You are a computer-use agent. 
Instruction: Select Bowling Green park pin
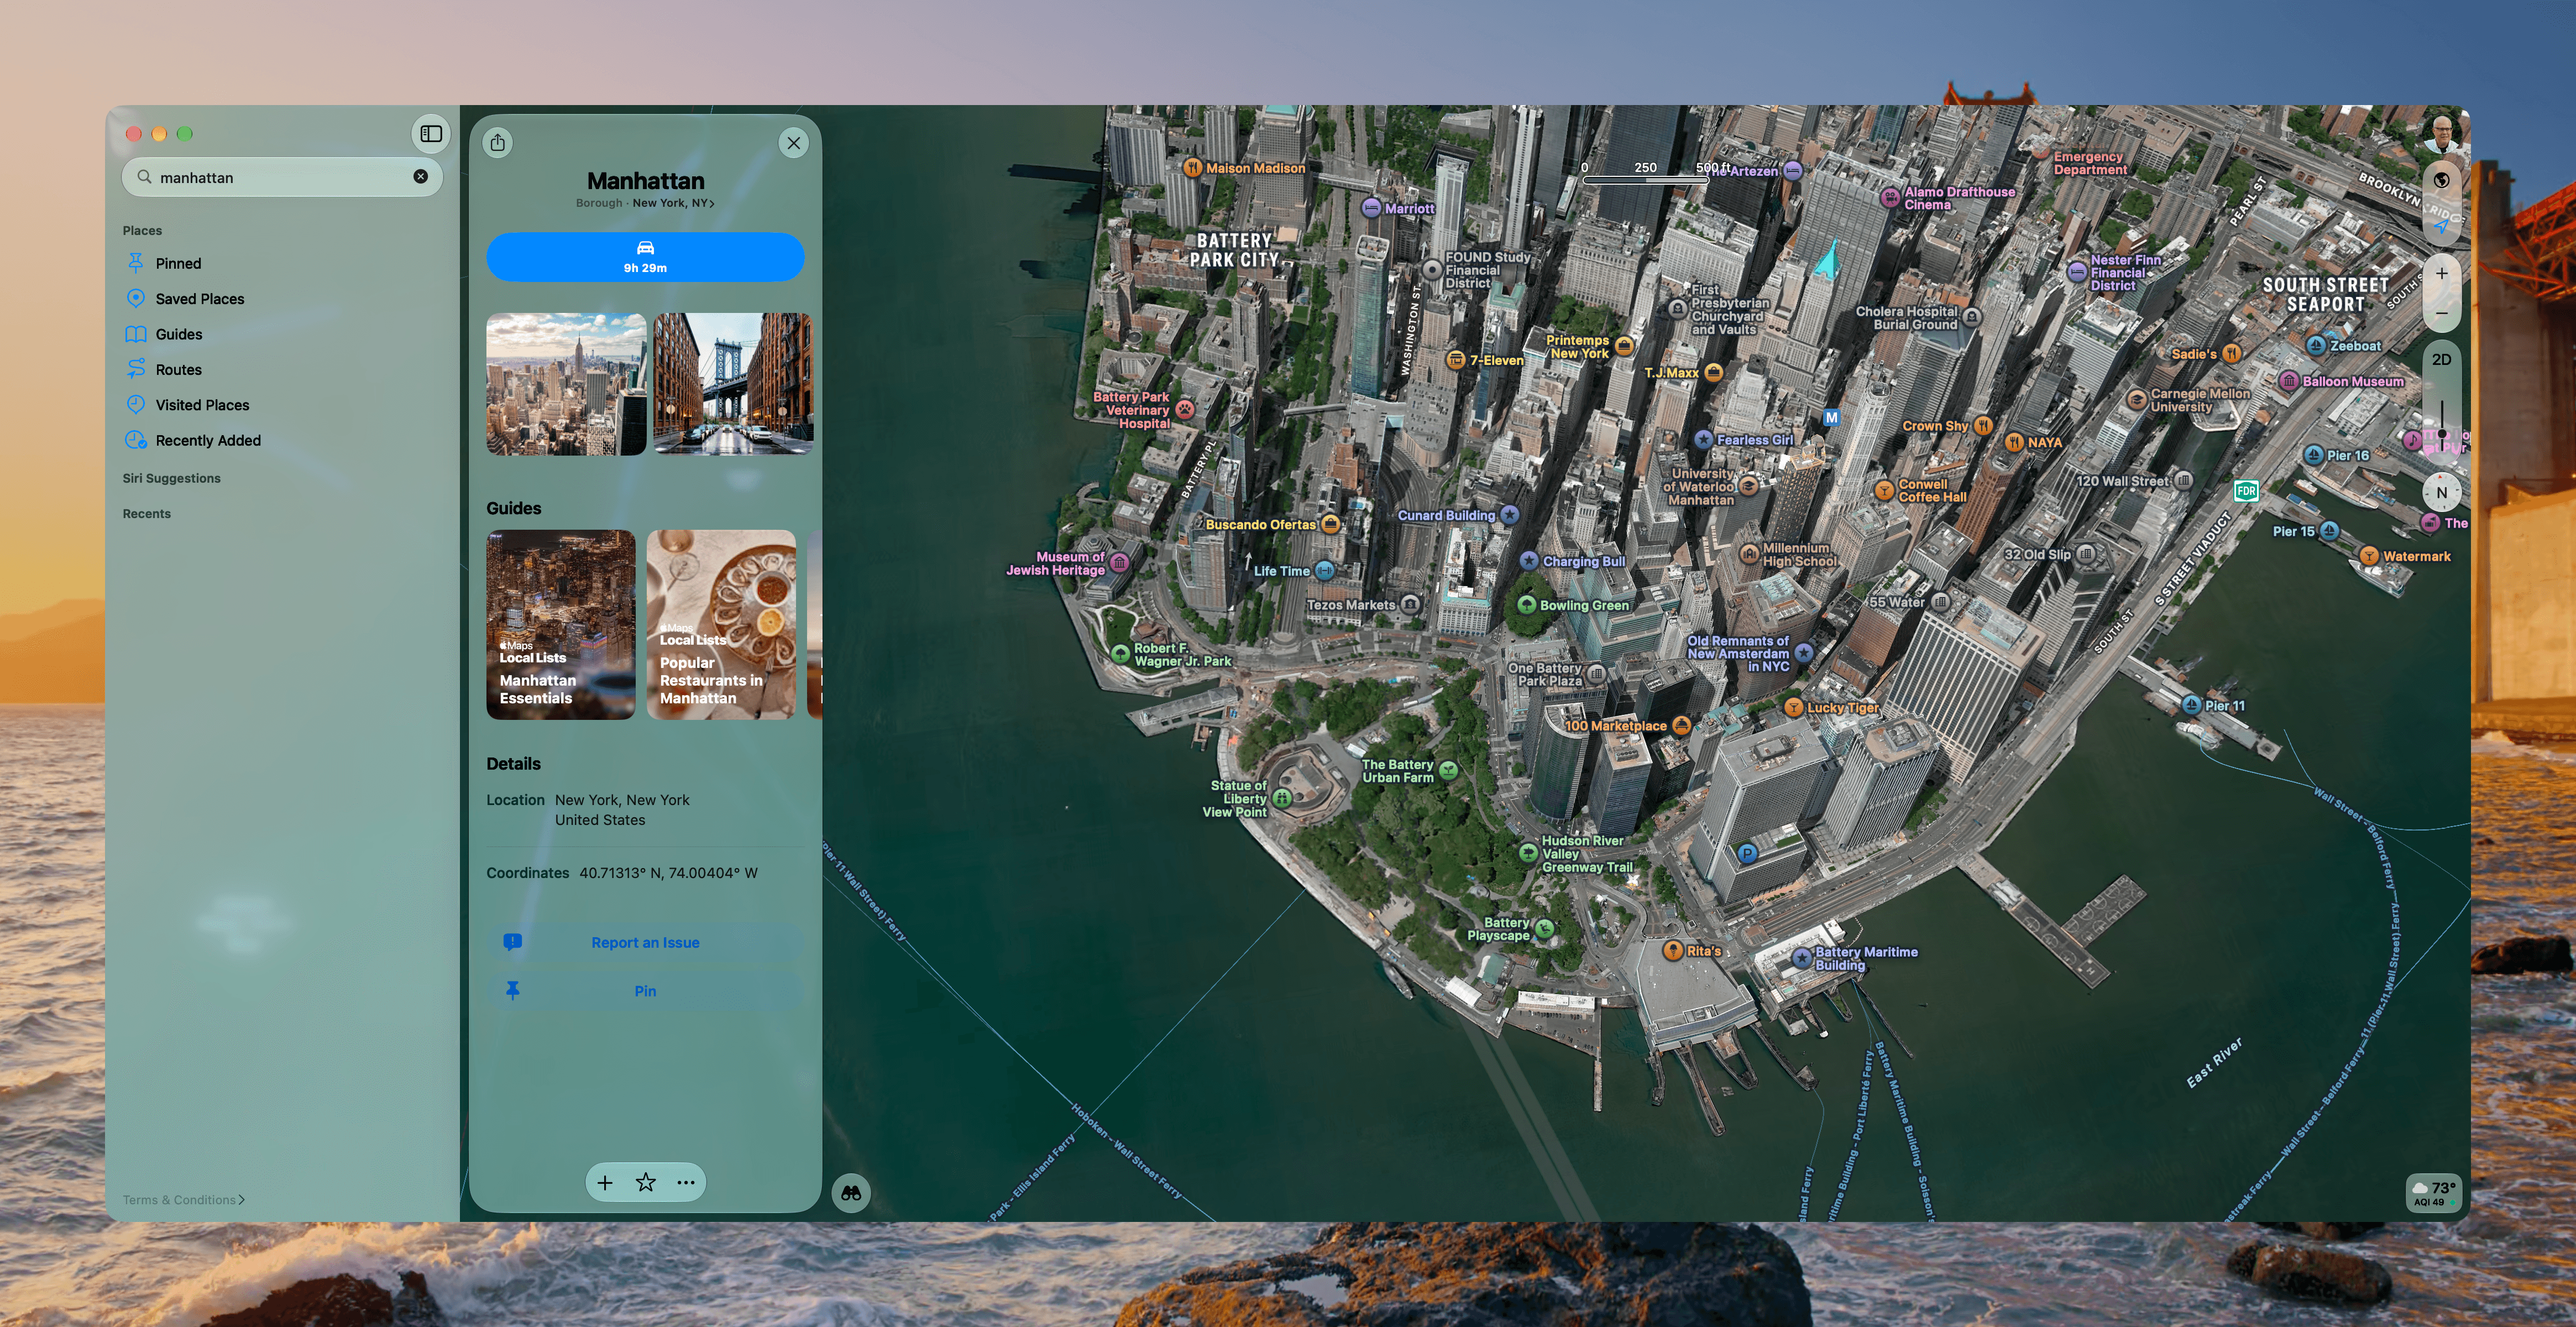point(1526,605)
